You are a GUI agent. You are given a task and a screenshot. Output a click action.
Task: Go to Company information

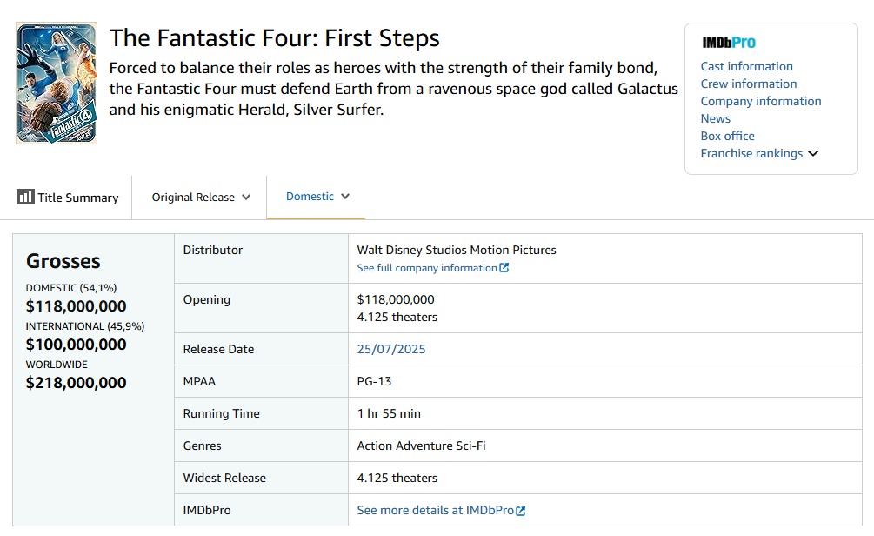click(x=760, y=101)
